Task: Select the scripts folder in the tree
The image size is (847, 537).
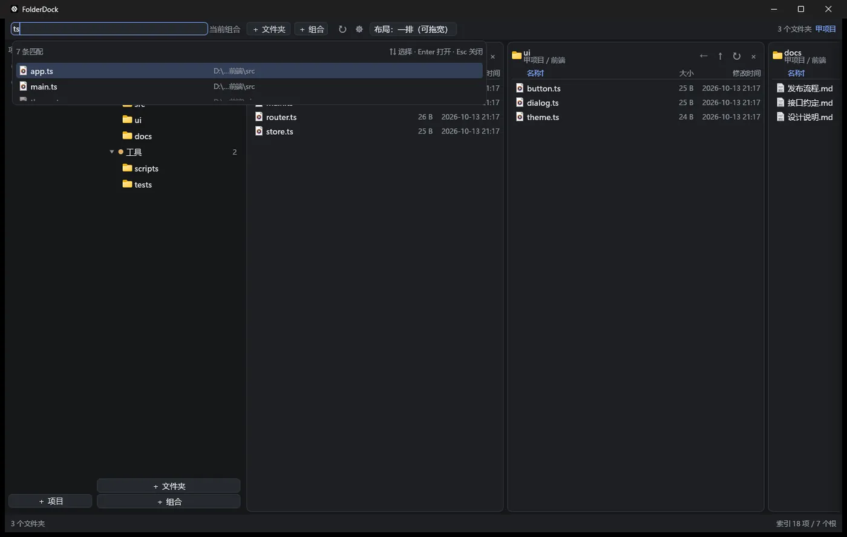Action: click(146, 169)
